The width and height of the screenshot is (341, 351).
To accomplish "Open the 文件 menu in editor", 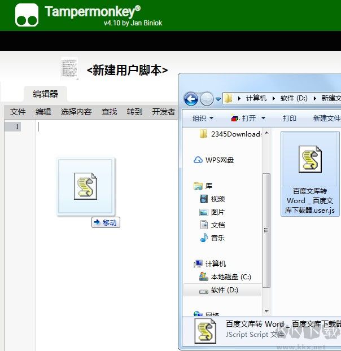I will pos(18,112).
